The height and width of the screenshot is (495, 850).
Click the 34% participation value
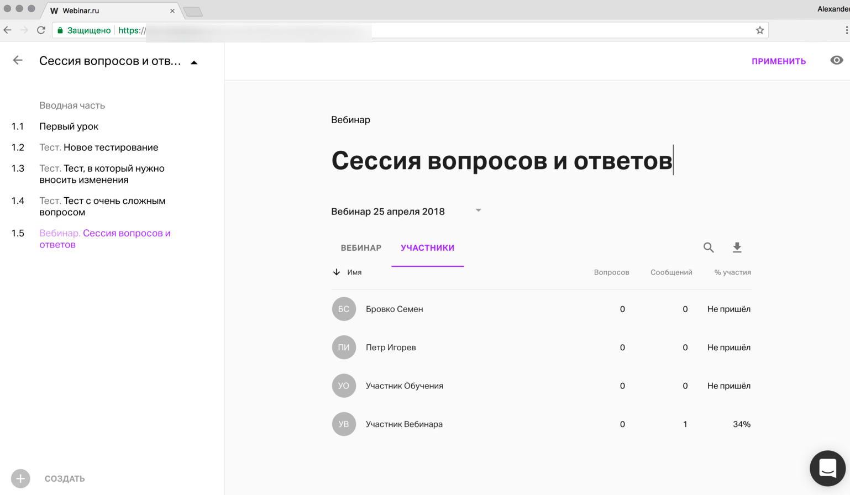[x=742, y=424]
